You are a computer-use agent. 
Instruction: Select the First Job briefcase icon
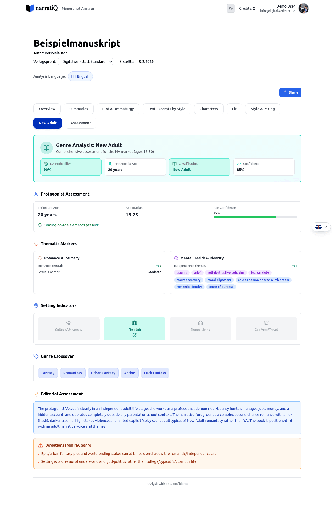click(x=135, y=323)
